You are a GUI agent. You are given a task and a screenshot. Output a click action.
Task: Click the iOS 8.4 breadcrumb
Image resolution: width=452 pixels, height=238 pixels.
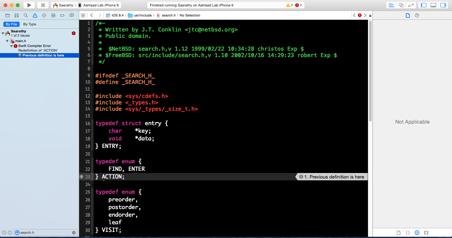[115, 15]
